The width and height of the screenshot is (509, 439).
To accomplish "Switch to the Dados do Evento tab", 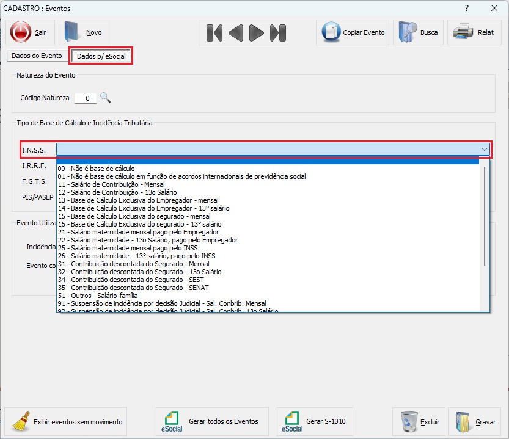I will [37, 56].
